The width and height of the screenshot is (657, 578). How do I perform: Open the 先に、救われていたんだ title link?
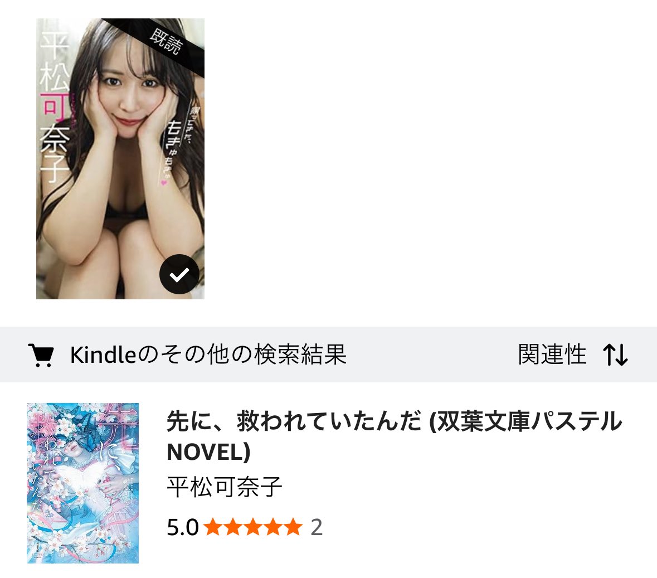[x=395, y=436]
